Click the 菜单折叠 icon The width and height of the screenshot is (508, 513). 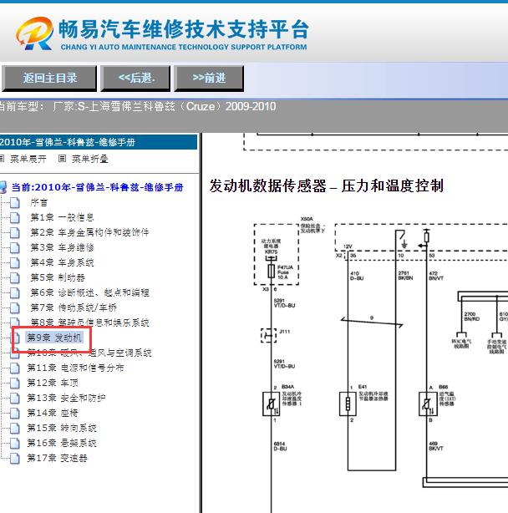tap(62, 159)
